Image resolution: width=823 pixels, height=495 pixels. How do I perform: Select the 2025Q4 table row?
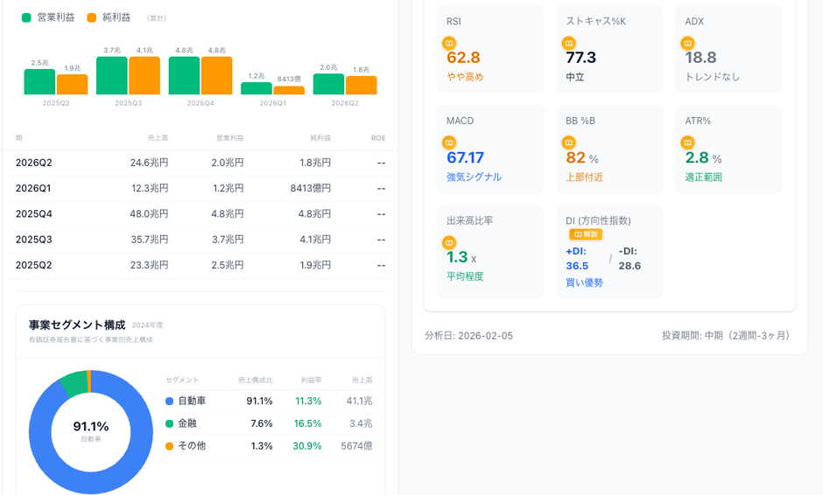tap(200, 213)
